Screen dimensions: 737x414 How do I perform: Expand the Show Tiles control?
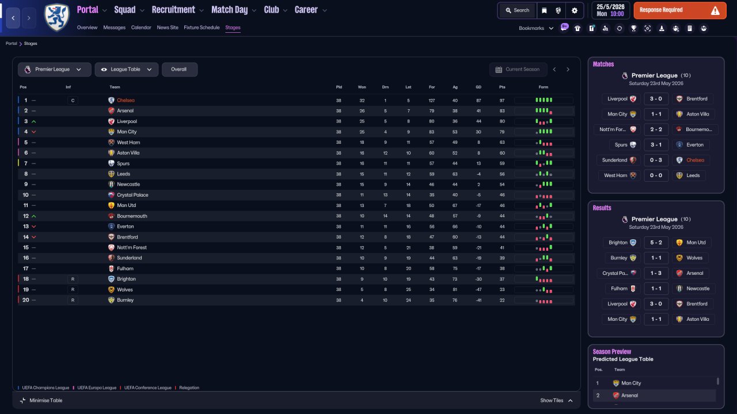click(x=557, y=400)
